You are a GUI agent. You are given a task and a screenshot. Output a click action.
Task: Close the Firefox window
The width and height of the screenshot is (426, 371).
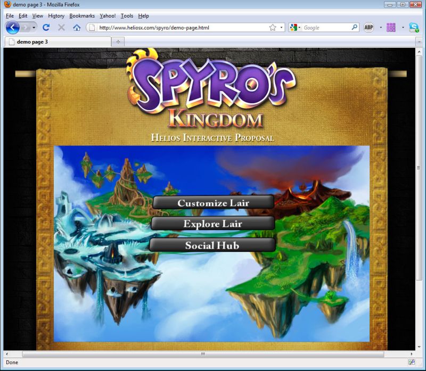click(x=415, y=4)
